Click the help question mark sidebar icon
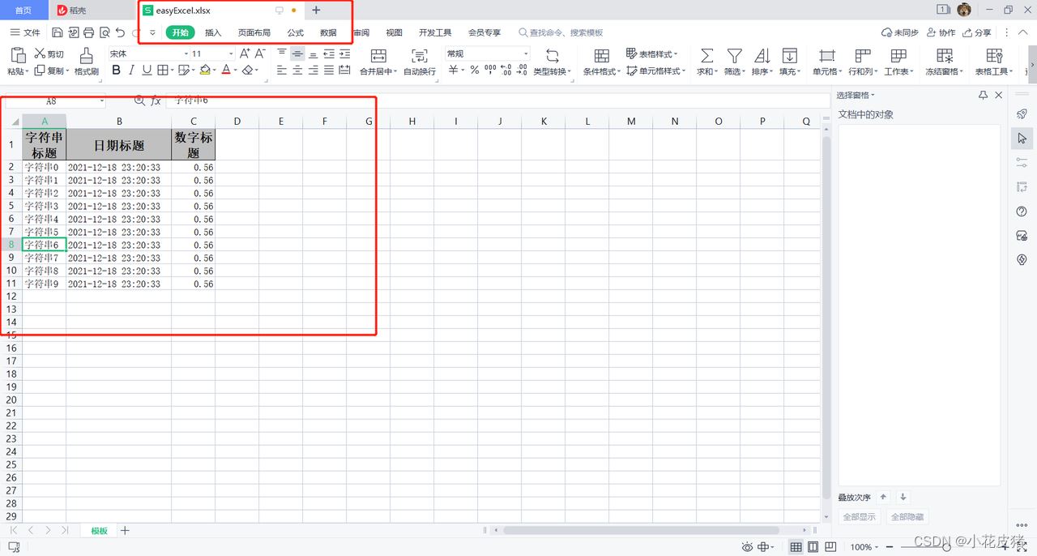 [x=1022, y=211]
